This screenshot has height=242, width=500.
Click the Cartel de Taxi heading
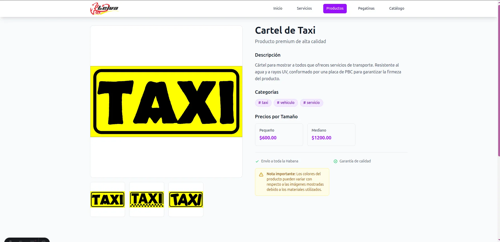pos(285,30)
